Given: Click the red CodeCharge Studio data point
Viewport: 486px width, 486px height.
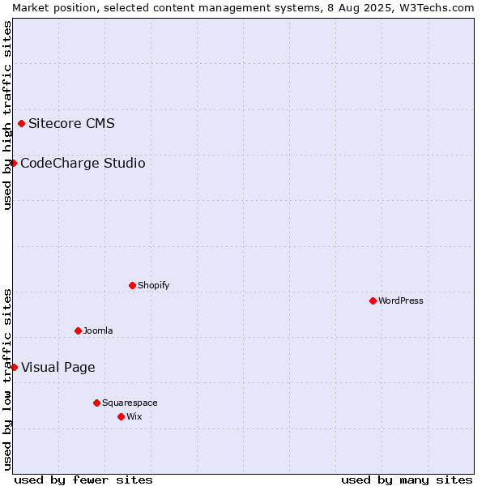Looking at the screenshot, I should pos(13,163).
